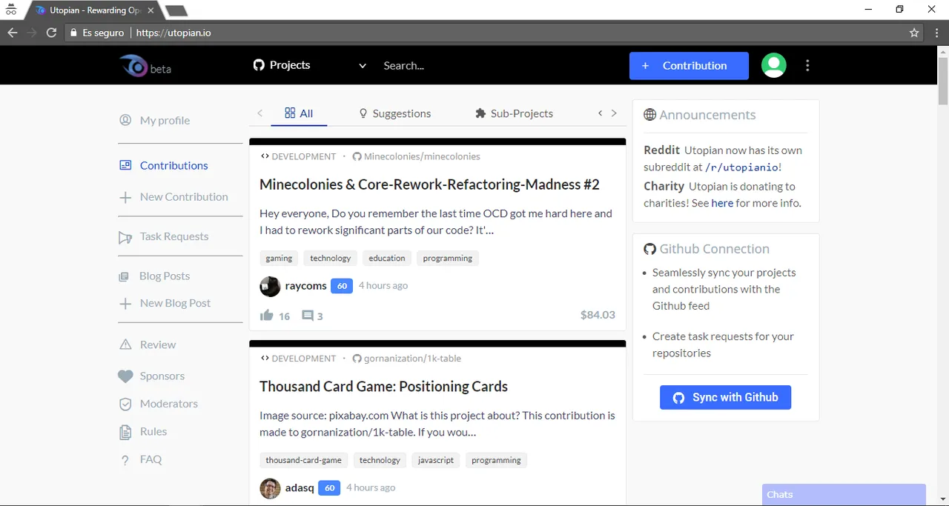This screenshot has height=506, width=949.
Task: Open the Projects dropdown in header
Action: pyautogui.click(x=310, y=65)
